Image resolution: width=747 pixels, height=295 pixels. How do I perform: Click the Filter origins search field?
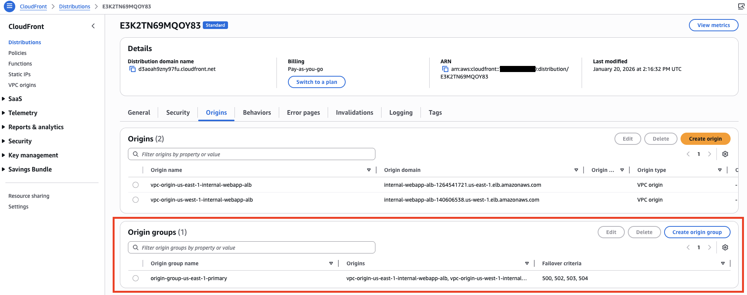coord(252,154)
